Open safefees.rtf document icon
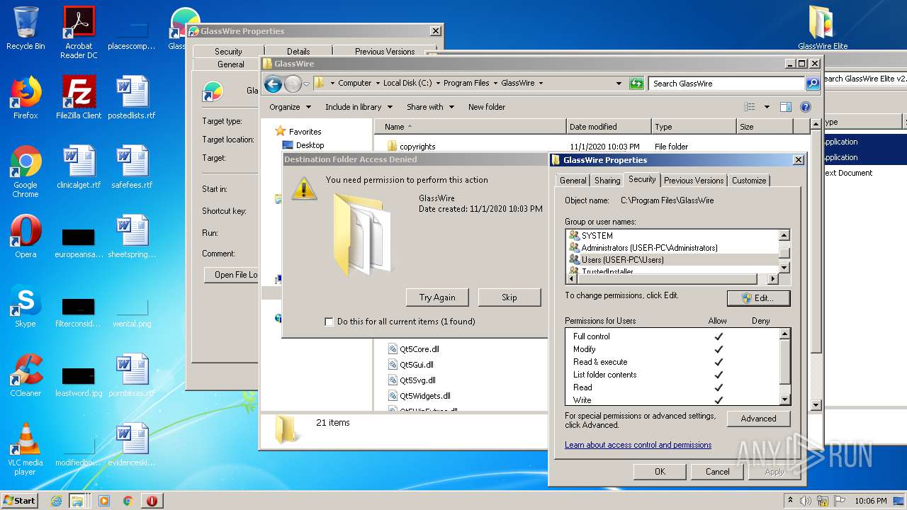Screen dimensions: 907x510 [132, 167]
